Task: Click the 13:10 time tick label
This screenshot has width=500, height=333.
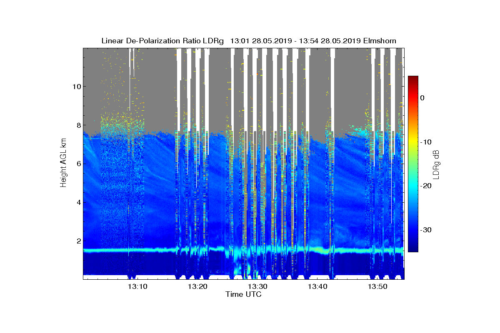Action: coord(137,286)
